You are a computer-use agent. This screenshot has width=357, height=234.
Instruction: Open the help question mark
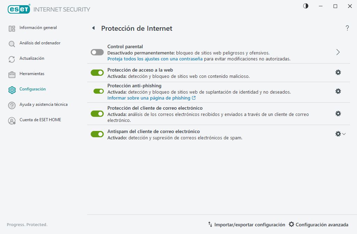(347, 28)
